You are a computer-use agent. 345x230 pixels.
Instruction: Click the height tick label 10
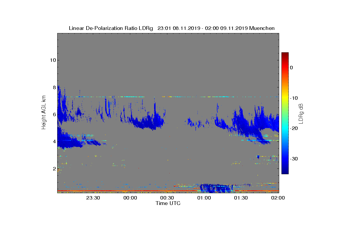tap(52, 60)
